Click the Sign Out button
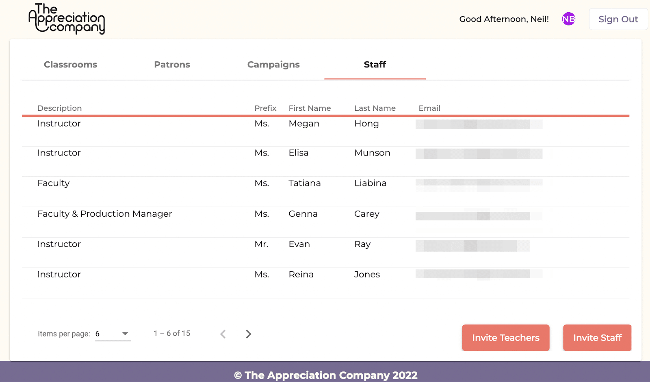The height and width of the screenshot is (382, 650). click(618, 19)
